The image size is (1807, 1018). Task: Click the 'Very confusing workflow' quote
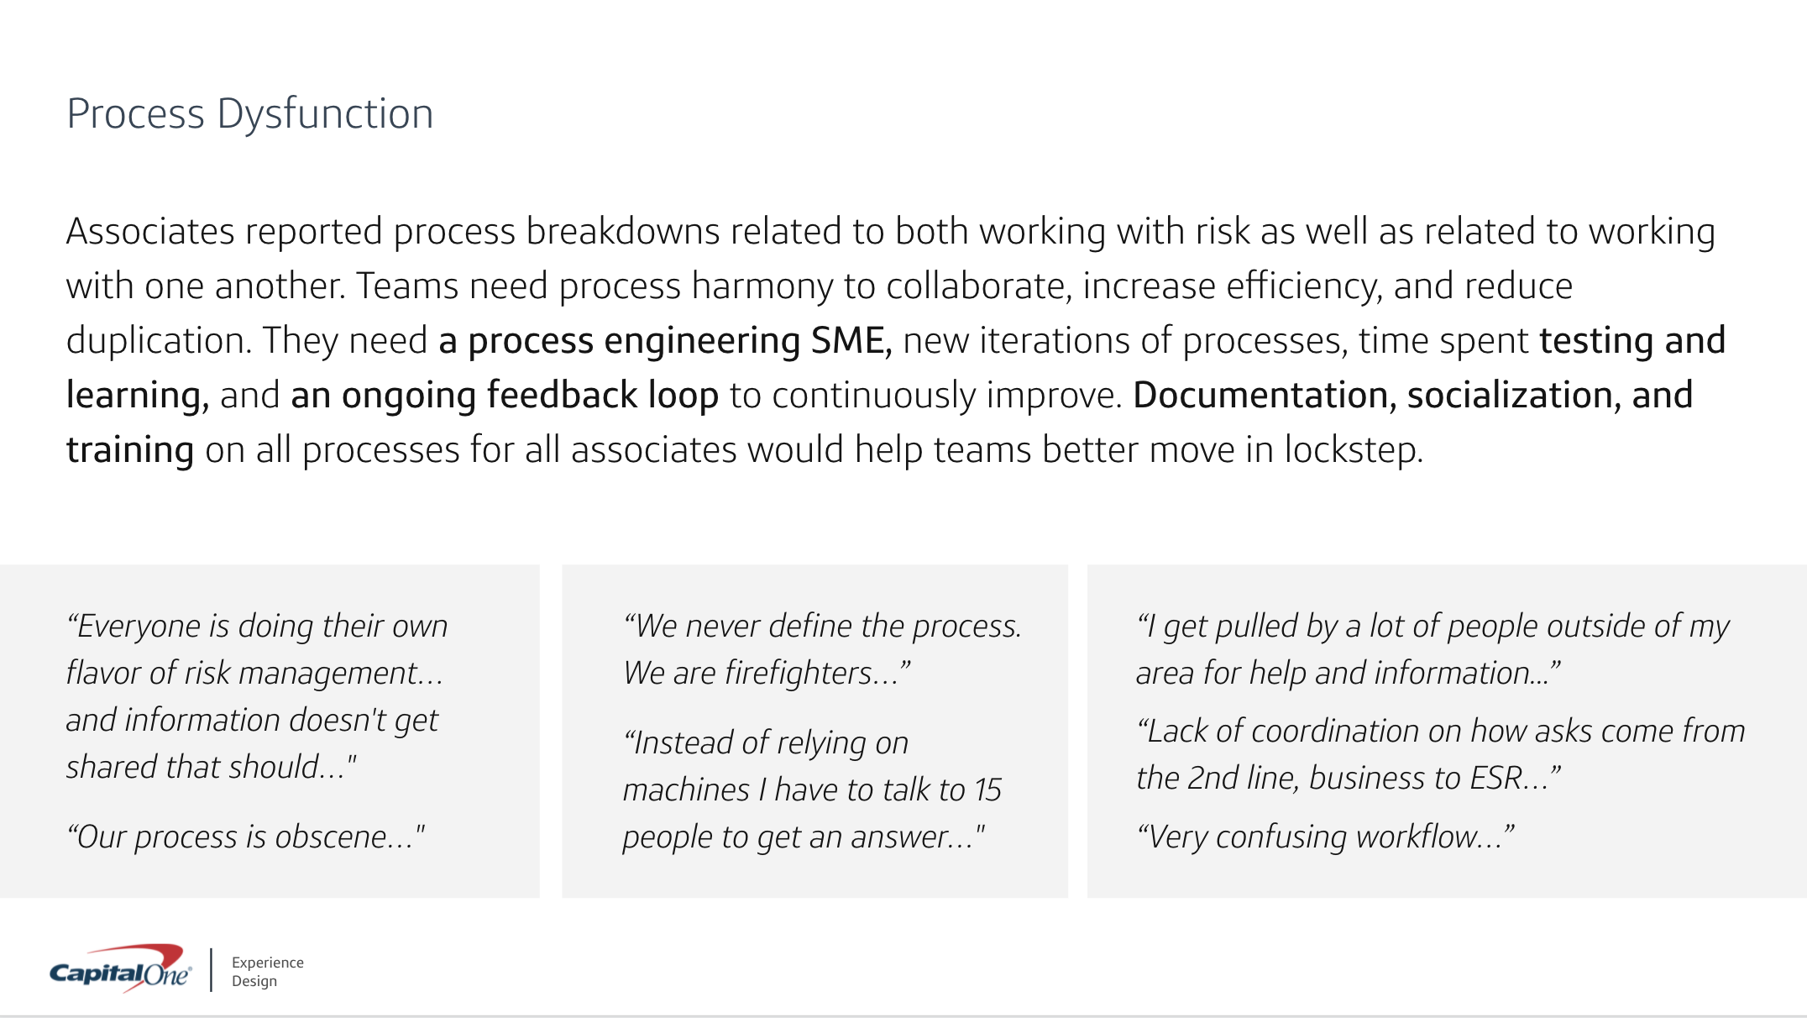(x=1325, y=837)
